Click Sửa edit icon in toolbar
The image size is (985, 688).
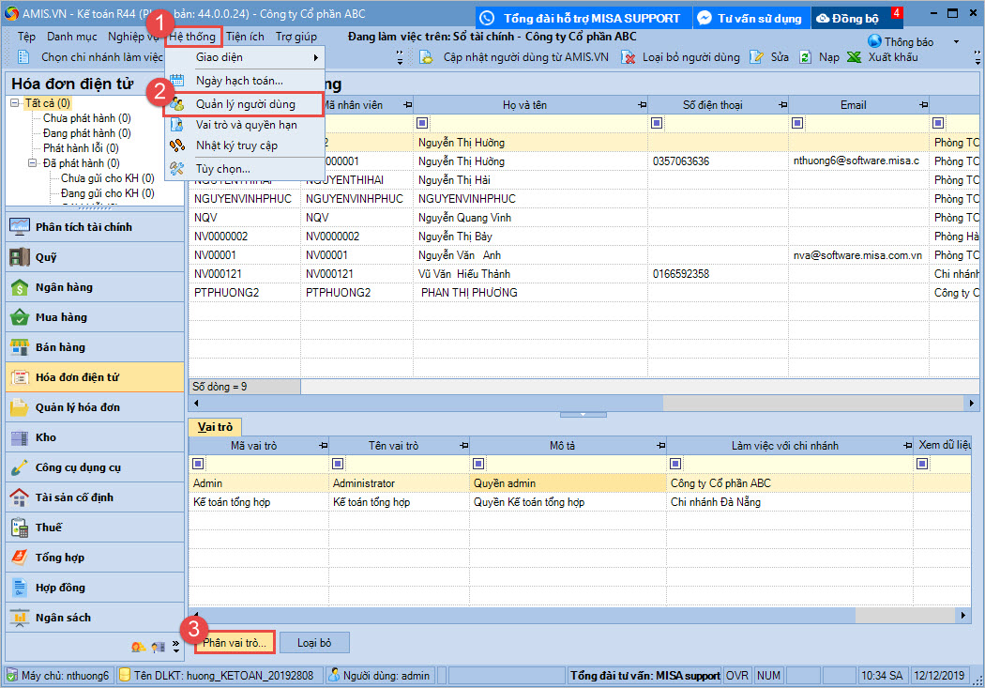pyautogui.click(x=758, y=57)
